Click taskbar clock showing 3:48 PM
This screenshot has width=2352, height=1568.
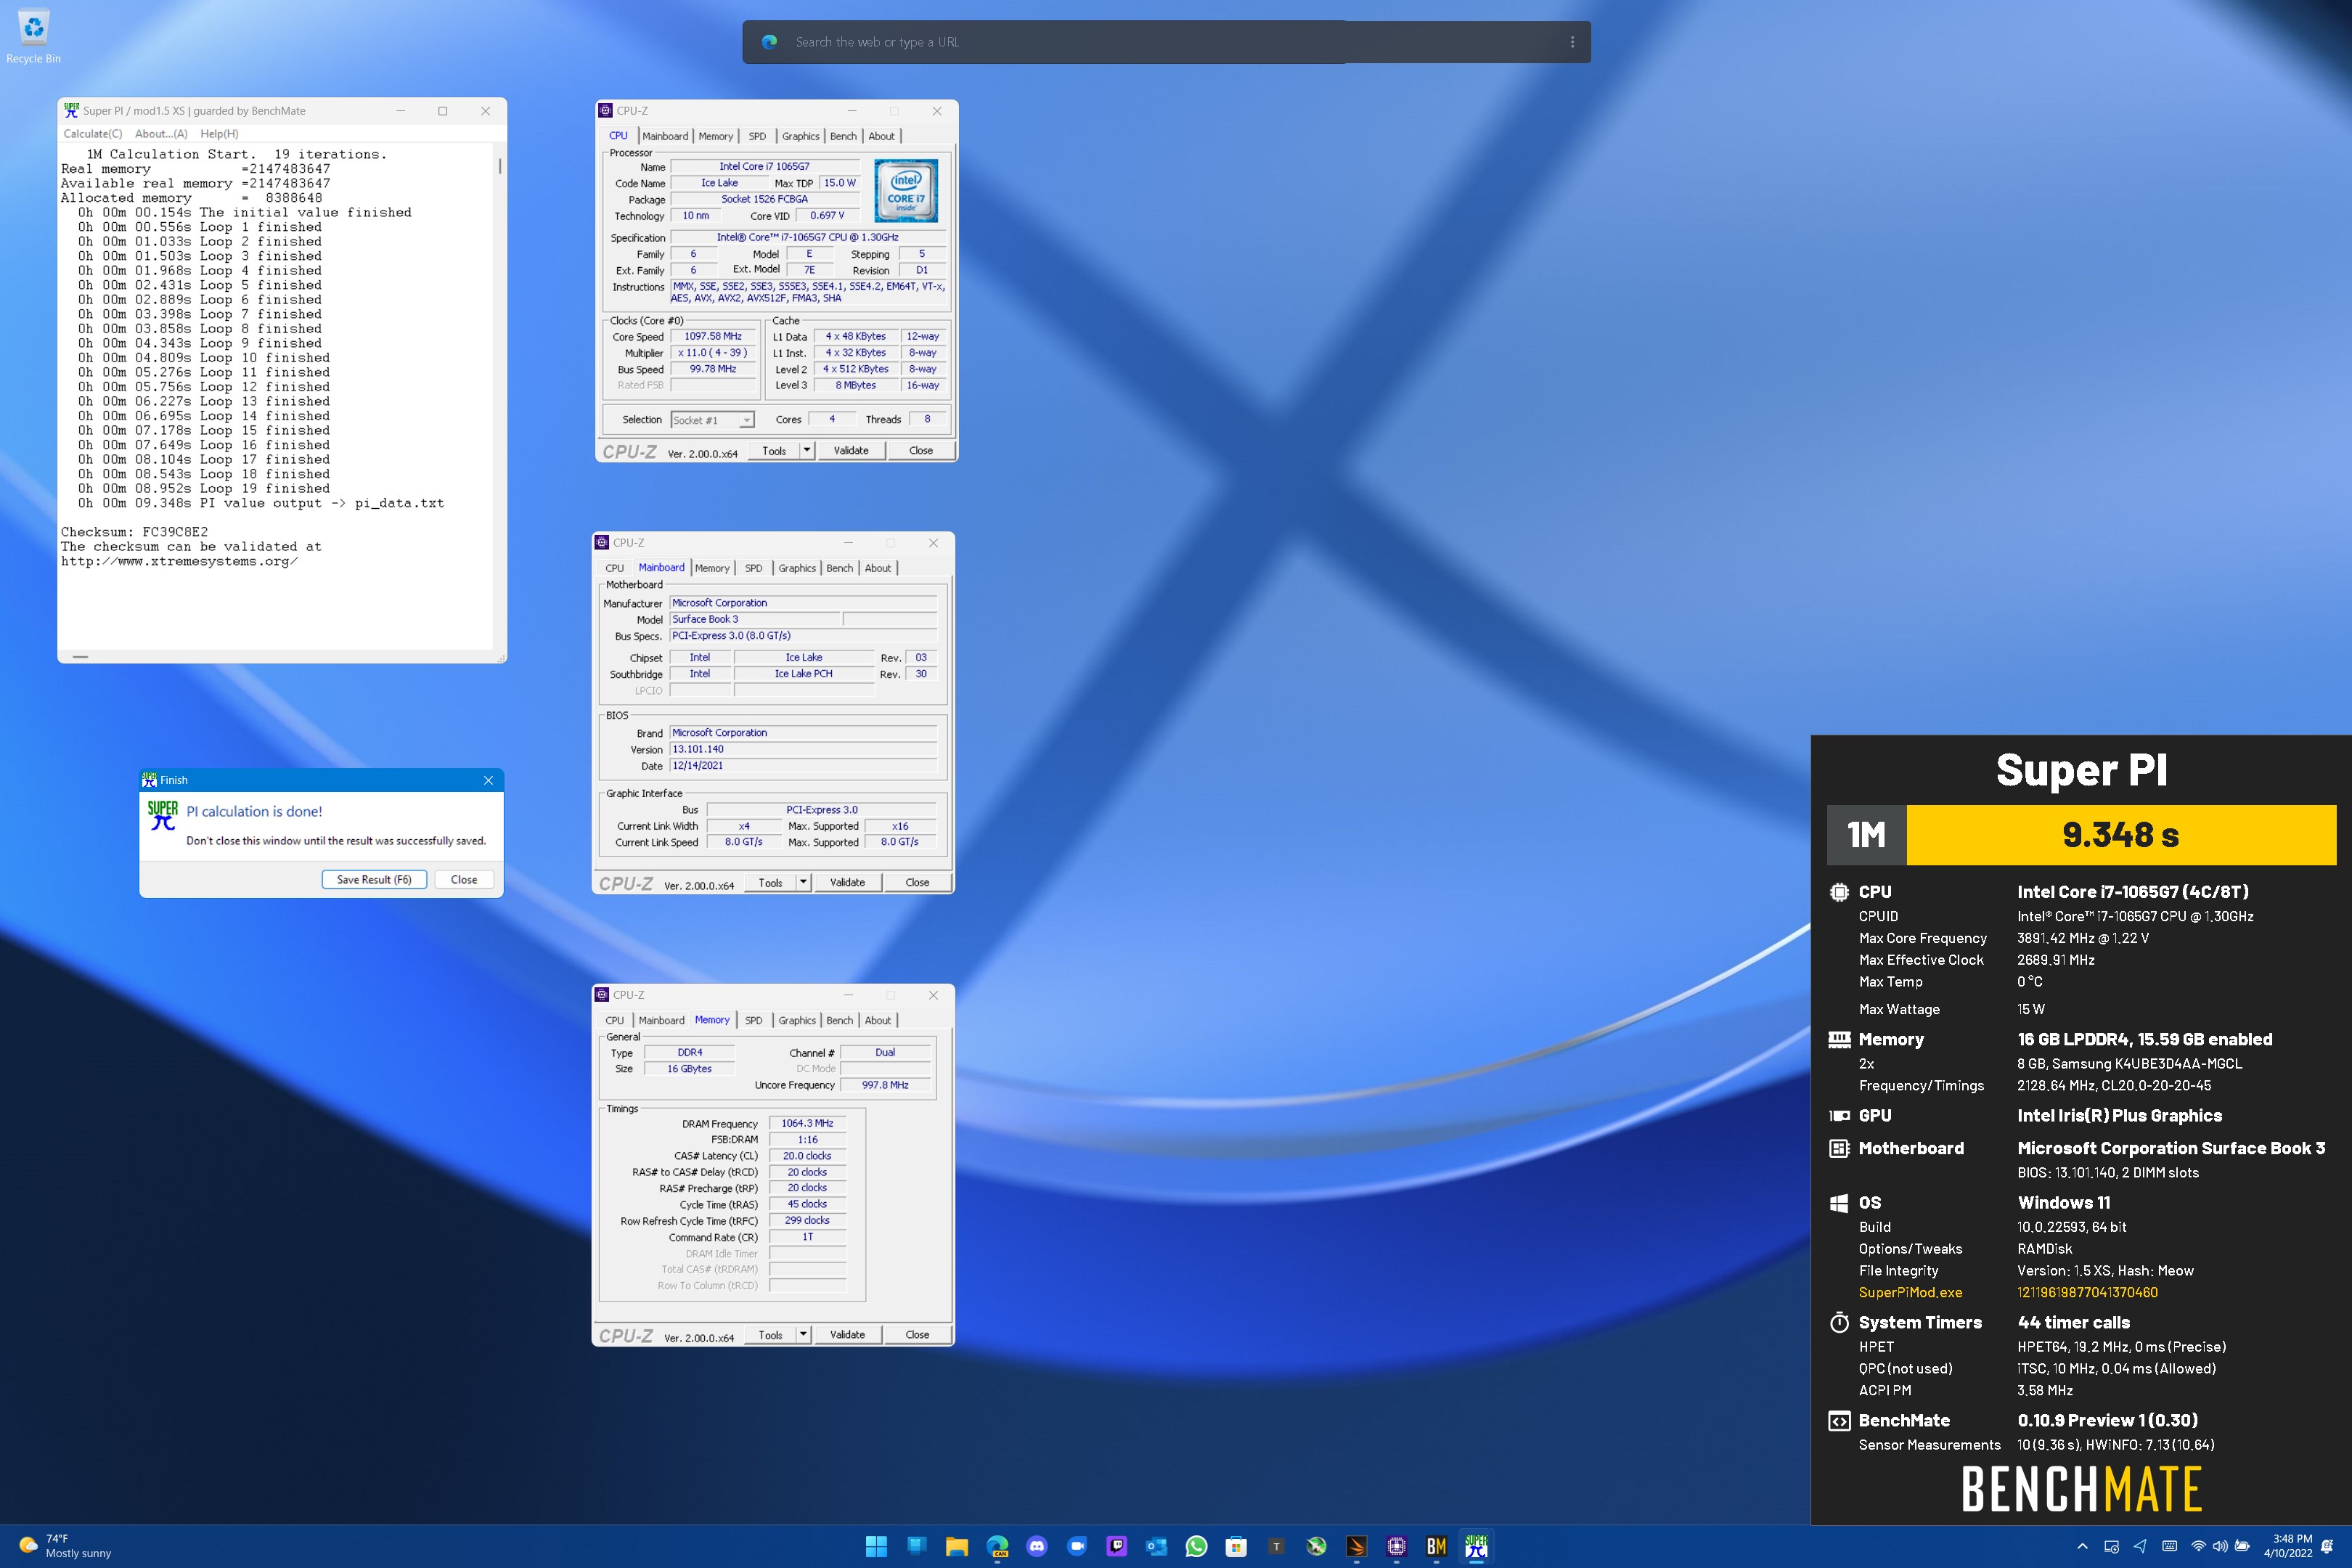[x=2288, y=1546]
